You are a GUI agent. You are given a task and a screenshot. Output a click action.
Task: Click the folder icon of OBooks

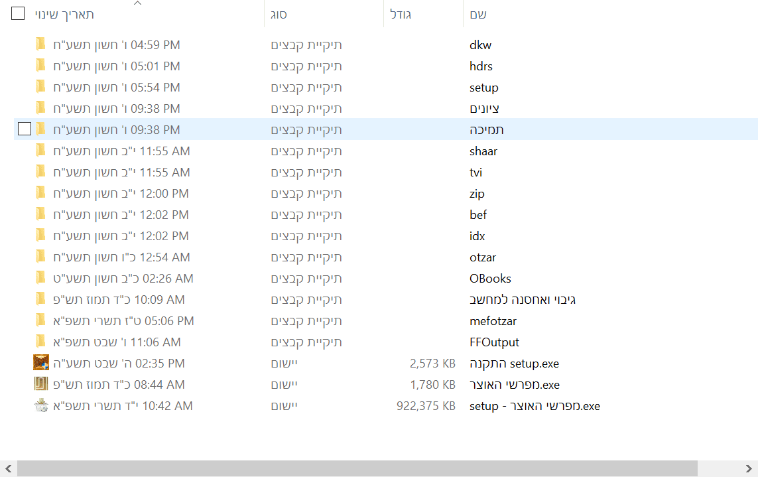[40, 278]
